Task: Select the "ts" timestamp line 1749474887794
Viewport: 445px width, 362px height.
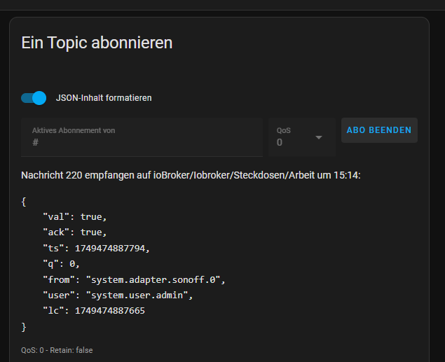Action: [x=96, y=248]
